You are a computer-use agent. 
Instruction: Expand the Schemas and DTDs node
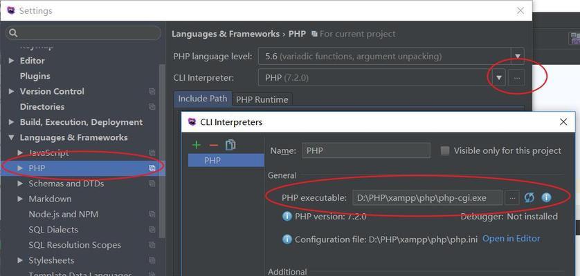(20, 184)
